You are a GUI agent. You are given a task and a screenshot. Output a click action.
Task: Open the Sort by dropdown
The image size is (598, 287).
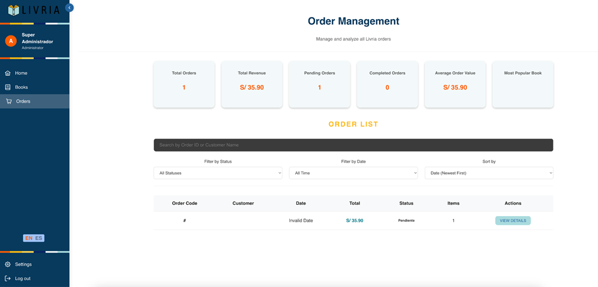(489, 173)
